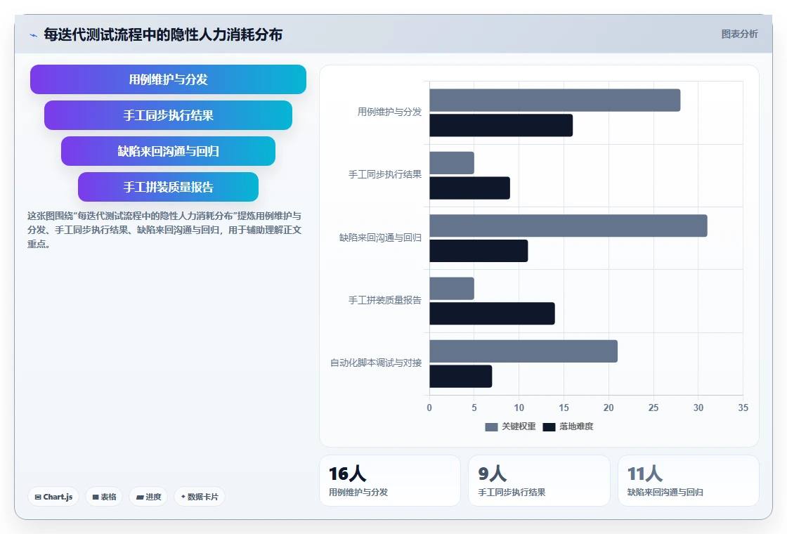Select the 手工同步执行结果 funnel button
This screenshot has height=534, width=787.
[x=168, y=115]
